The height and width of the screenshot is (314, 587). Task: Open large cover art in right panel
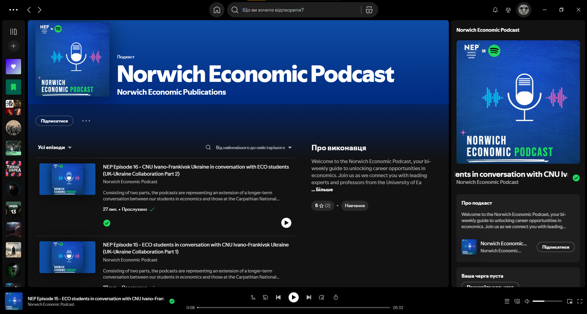coord(518,102)
